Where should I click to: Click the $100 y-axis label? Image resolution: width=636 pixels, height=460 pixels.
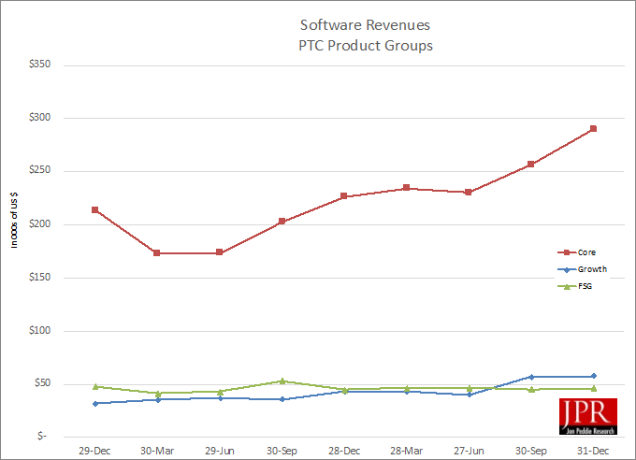click(x=39, y=331)
